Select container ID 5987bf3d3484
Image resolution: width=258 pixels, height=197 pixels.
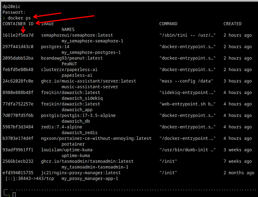18,127
